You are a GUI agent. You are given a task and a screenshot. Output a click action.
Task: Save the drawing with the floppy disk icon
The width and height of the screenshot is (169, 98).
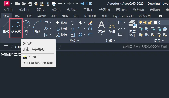[x=29, y=4]
